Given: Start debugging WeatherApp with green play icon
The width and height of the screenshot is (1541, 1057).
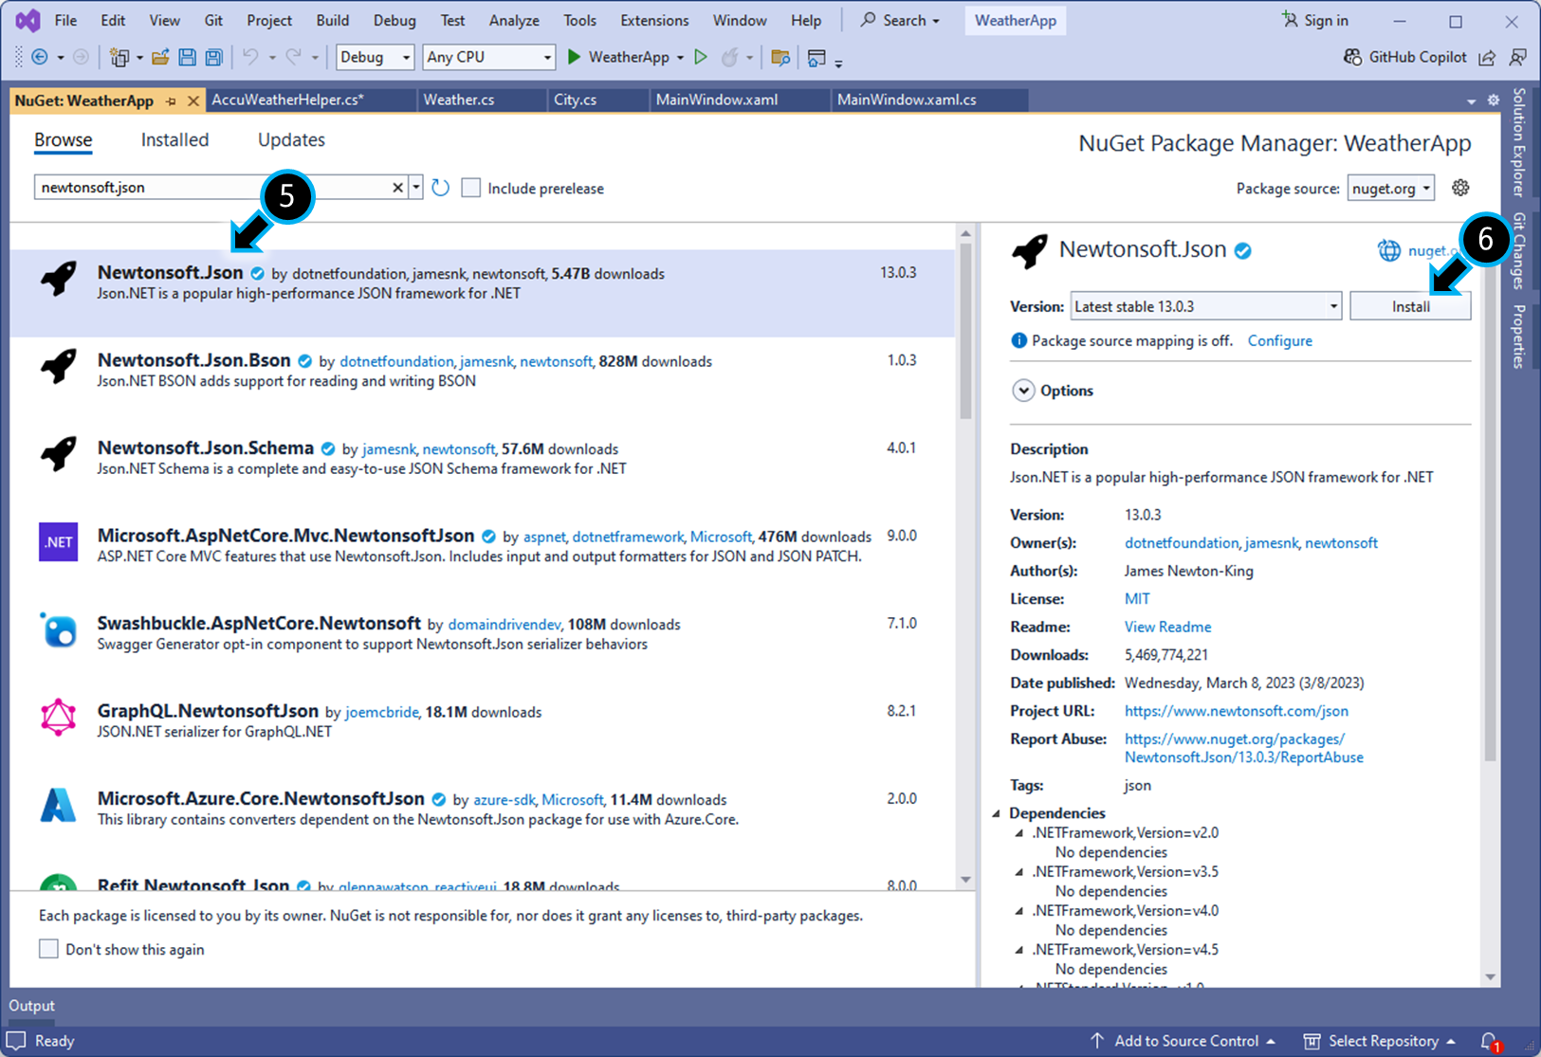Looking at the screenshot, I should coord(574,57).
